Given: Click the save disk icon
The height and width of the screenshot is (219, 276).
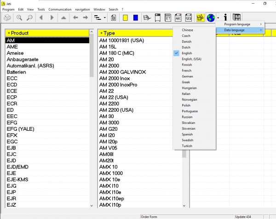Looking at the screenshot, I should click(x=236, y=17).
